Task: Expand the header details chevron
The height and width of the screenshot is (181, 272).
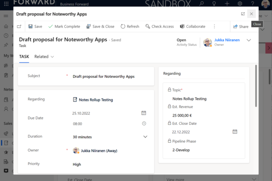Action: coord(248,40)
